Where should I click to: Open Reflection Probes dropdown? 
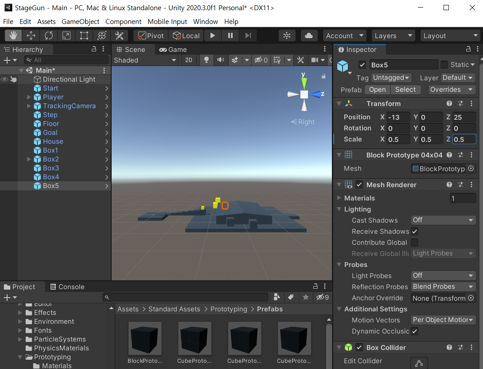[x=443, y=287]
